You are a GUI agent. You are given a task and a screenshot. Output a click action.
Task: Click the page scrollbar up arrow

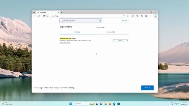(157, 19)
